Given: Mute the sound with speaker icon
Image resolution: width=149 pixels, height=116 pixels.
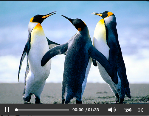Looking at the screenshot, I should 112,110.
